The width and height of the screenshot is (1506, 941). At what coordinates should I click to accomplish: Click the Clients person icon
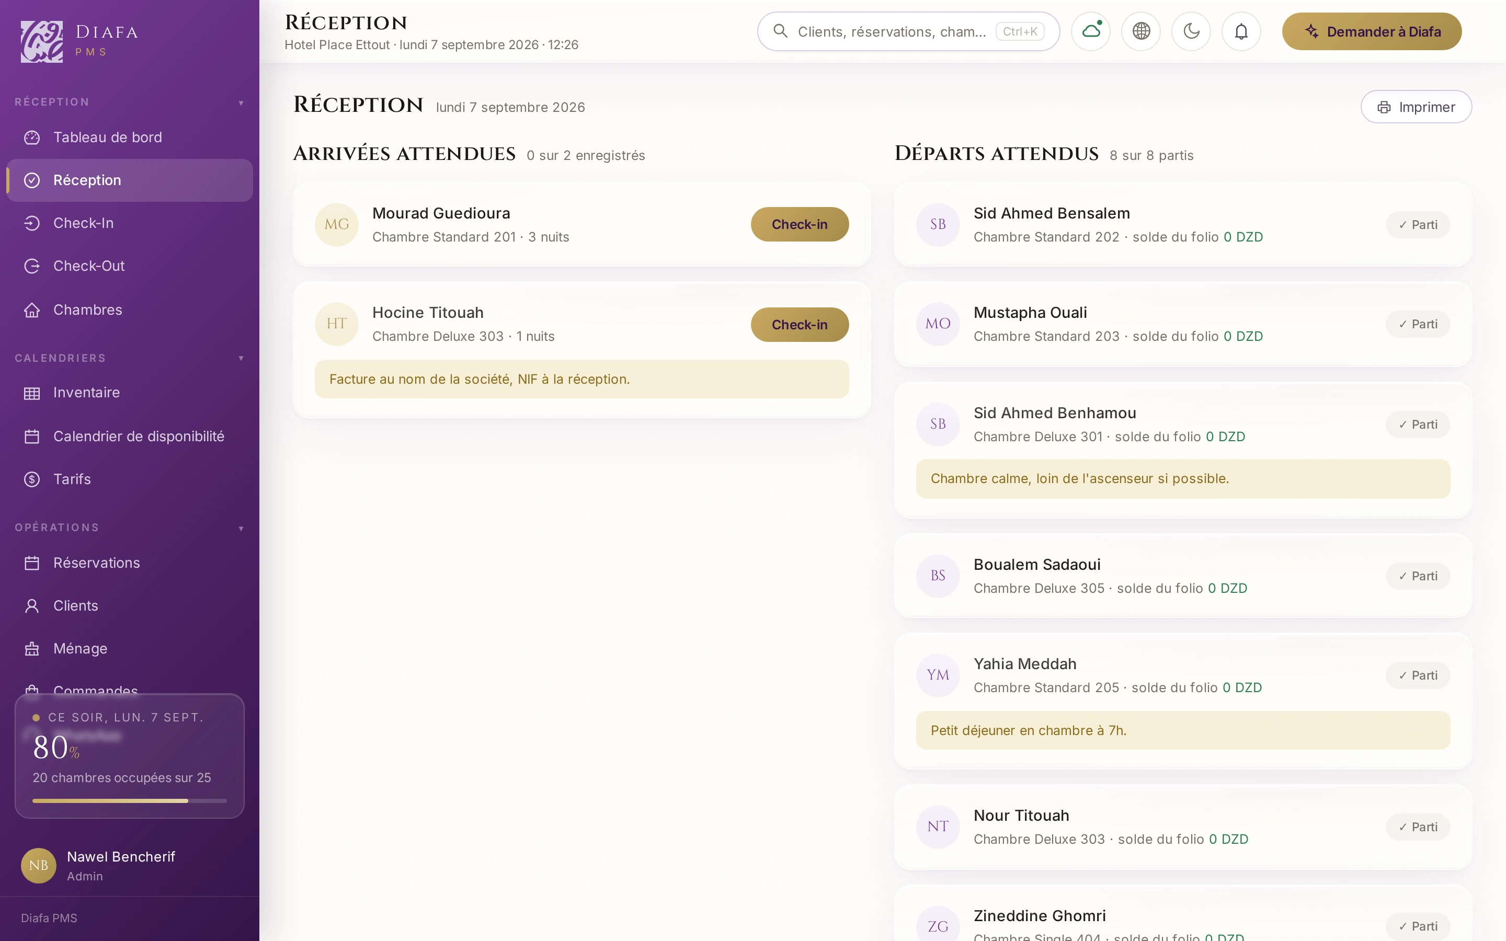32,605
